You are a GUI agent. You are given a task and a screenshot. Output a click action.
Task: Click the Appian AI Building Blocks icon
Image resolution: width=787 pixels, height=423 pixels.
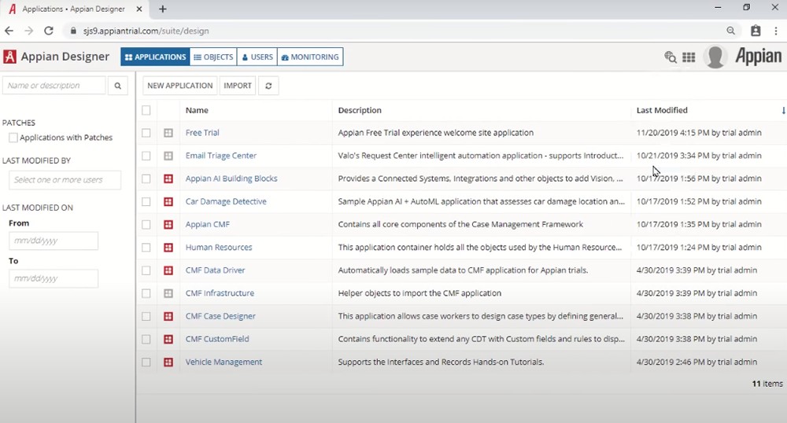click(168, 178)
